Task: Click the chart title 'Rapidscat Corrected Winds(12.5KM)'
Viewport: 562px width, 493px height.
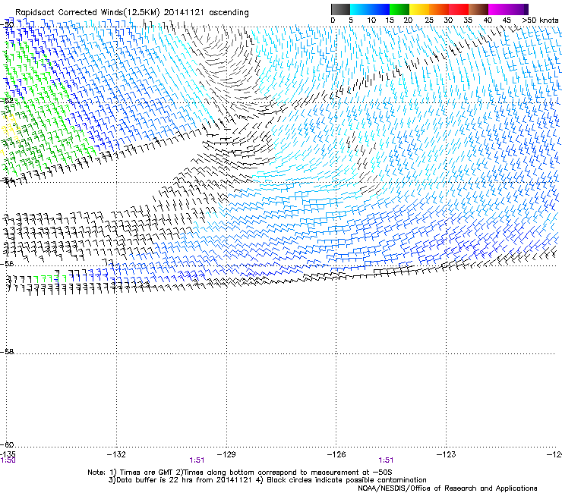Action: click(x=87, y=13)
